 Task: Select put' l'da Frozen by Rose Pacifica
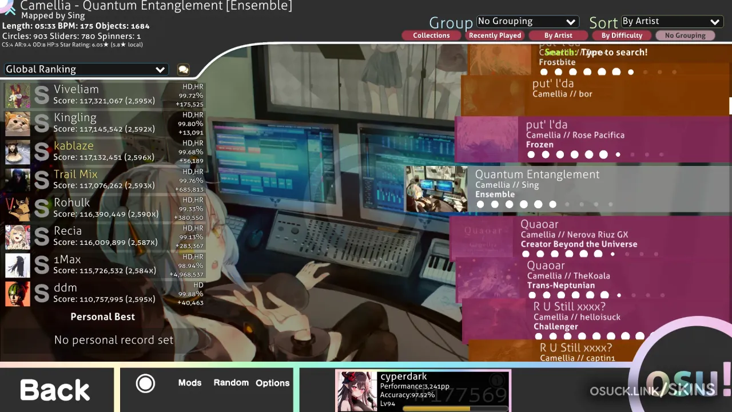pyautogui.click(x=593, y=139)
